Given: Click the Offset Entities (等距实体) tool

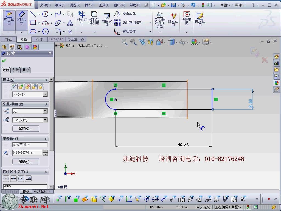Looking at the screenshot, I should click(x=107, y=20).
